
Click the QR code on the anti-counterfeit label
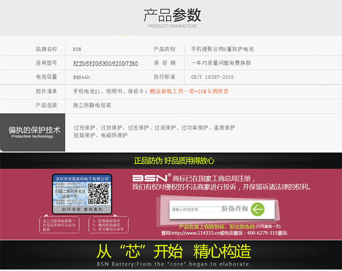98,194
